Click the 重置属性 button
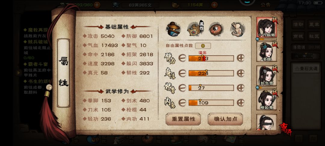Viewport: 325px width, 146px height. tap(183, 119)
